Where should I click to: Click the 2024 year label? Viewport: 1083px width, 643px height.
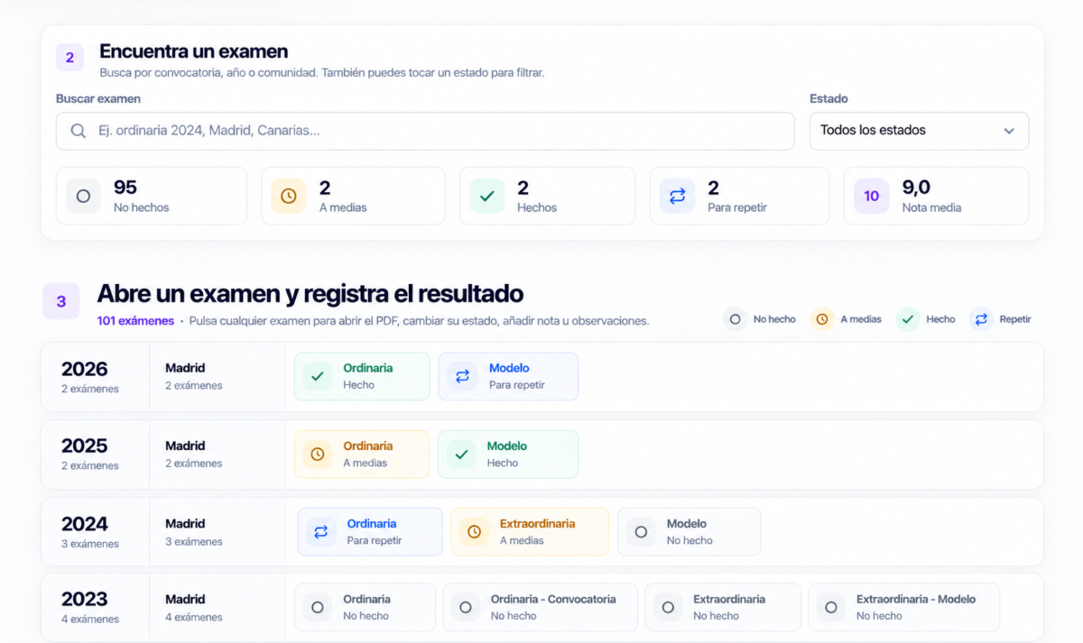85,524
